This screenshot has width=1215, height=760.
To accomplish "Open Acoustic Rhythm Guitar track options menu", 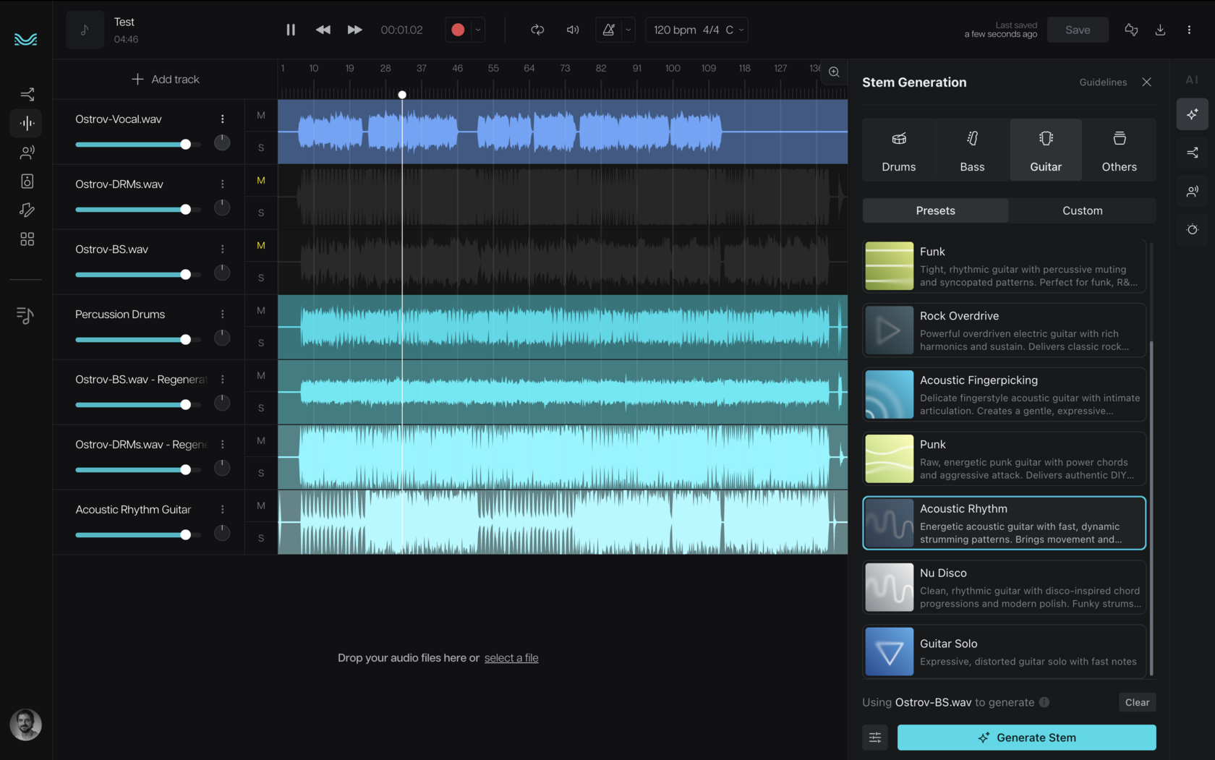I will pos(223,510).
